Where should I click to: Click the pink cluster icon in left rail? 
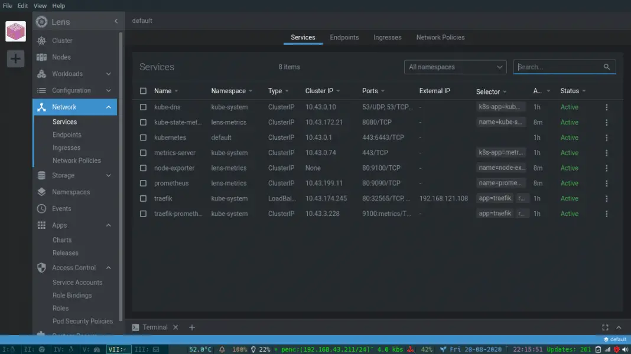[x=15, y=31]
